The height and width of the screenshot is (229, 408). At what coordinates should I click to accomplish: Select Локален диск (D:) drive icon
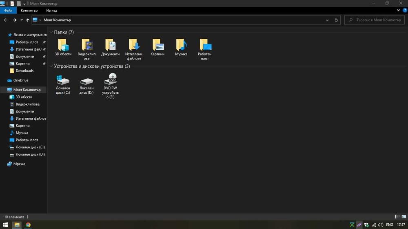pos(86,81)
